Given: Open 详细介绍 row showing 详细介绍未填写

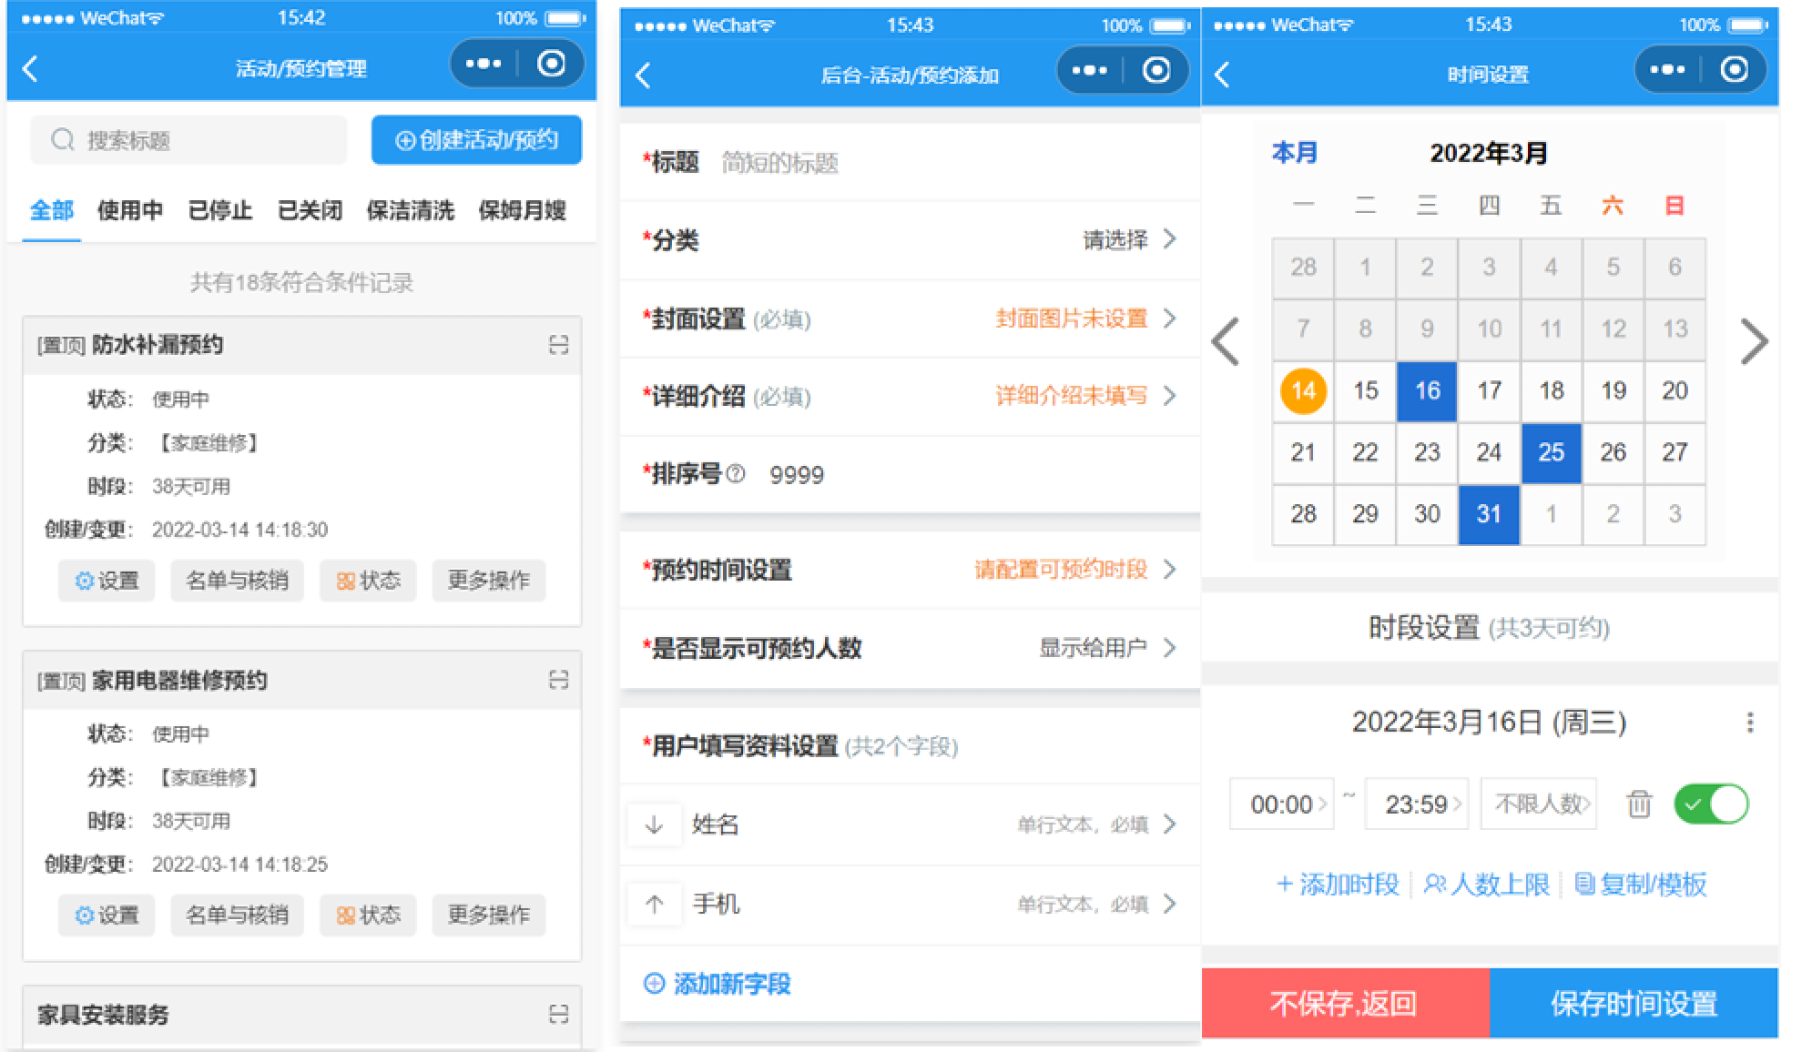Looking at the screenshot, I should pyautogui.click(x=910, y=397).
